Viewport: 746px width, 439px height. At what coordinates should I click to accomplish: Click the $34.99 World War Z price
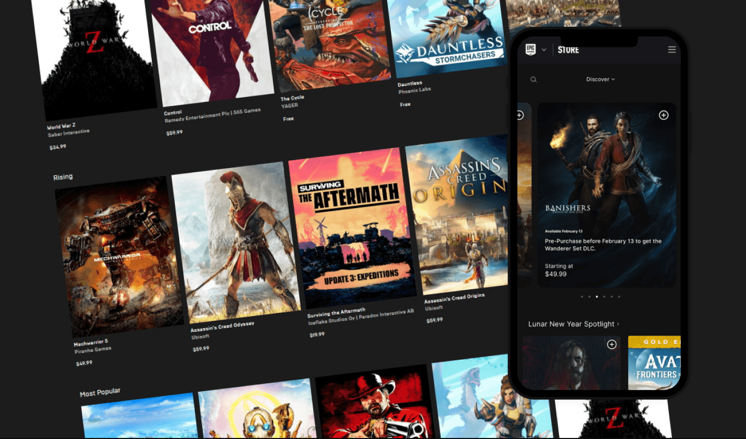click(x=58, y=147)
